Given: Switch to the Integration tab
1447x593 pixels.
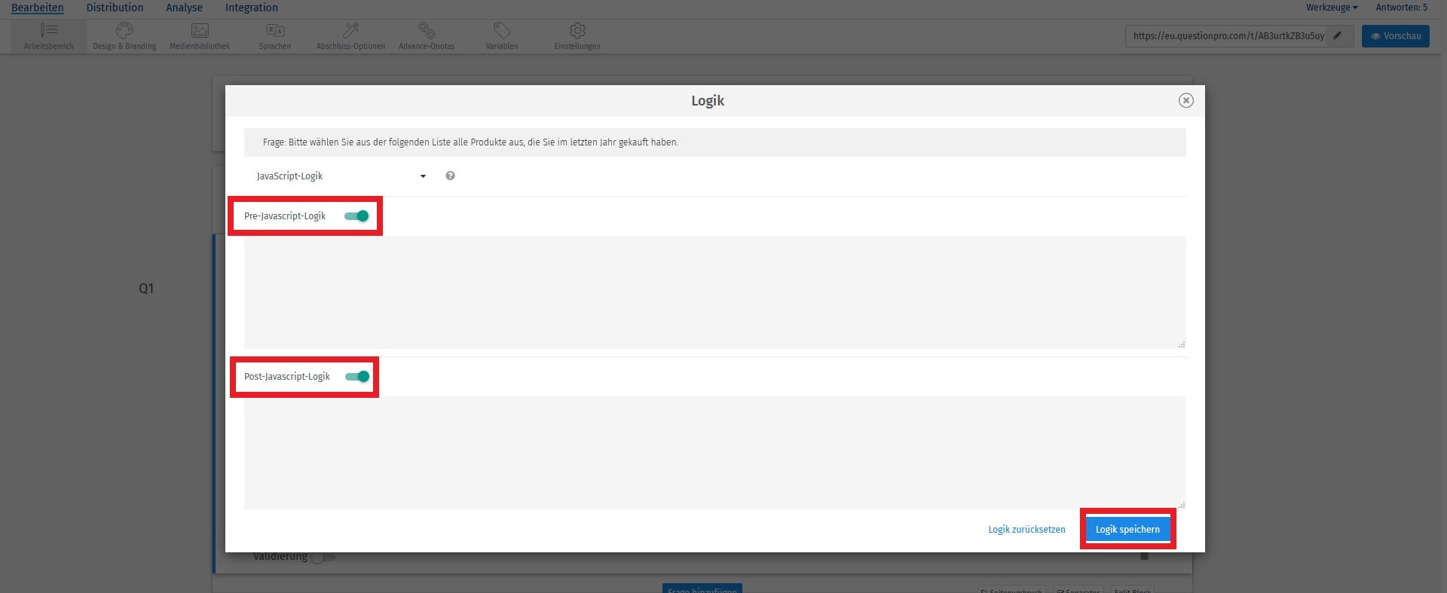Looking at the screenshot, I should (x=252, y=8).
